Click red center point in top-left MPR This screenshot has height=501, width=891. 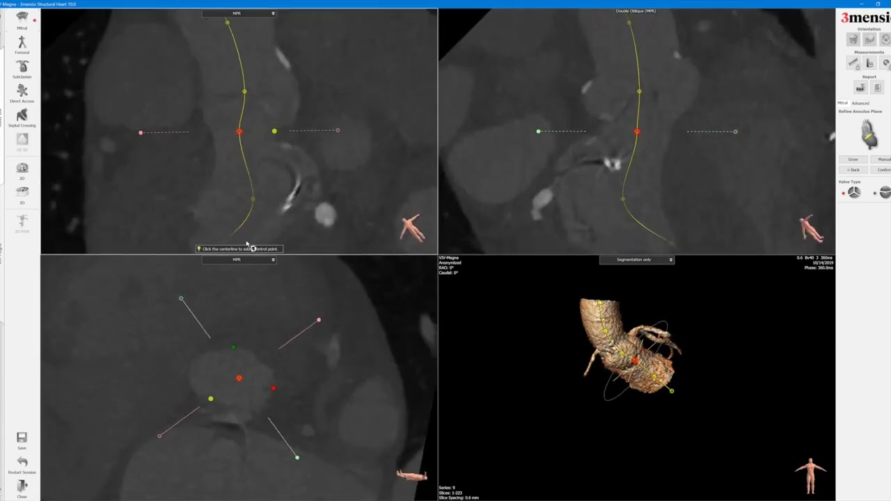(239, 132)
